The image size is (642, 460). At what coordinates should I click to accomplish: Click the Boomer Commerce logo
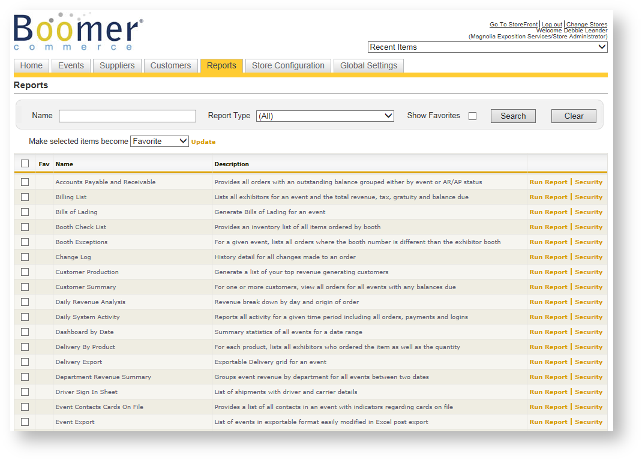(x=78, y=33)
